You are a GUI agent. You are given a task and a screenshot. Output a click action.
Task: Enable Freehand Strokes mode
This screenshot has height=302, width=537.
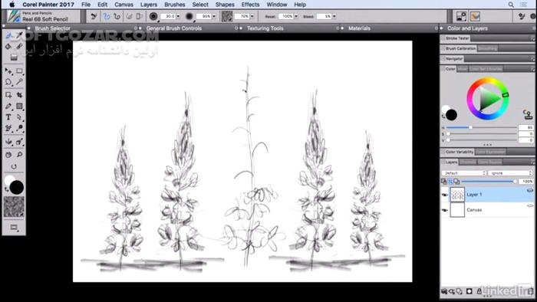(107, 16)
